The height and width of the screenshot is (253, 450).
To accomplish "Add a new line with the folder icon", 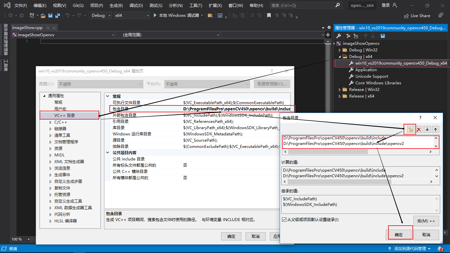I will tap(410, 129).
